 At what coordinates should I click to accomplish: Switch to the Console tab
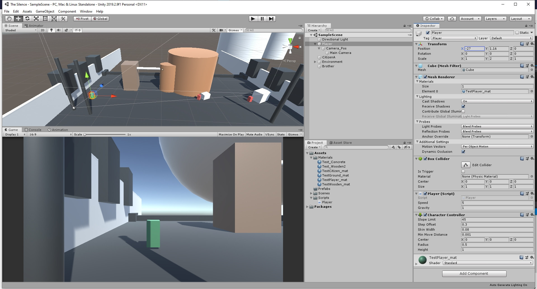pos(33,130)
